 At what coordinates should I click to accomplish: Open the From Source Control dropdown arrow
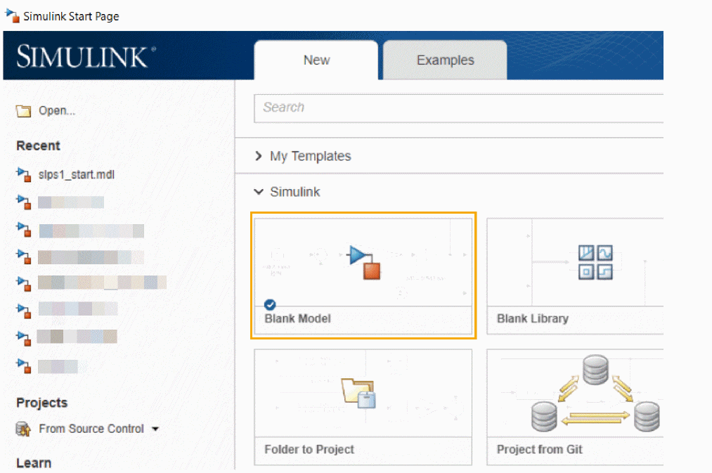coord(155,429)
